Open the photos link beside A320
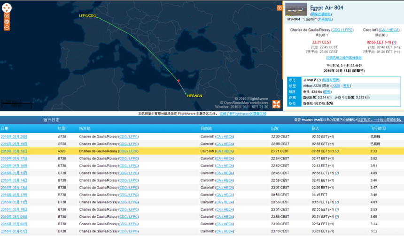Image resolution: width=404 pixels, height=236 pixels. [347, 86]
